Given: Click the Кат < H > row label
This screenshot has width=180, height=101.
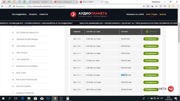Looking at the screenshot, I should coord(77,89).
